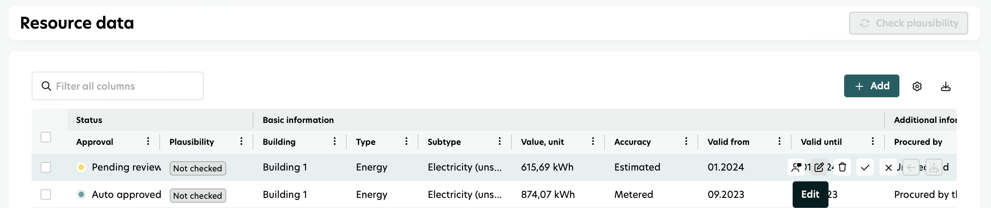This screenshot has height=208, width=991.
Task: Click Electricity subtype in the 615,69 kWh row
Action: click(465, 167)
